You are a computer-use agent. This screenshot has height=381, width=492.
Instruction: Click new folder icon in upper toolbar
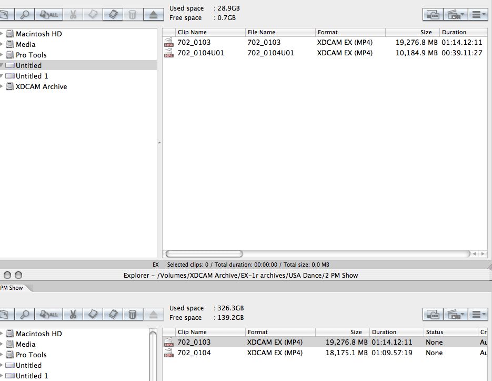tap(6, 14)
